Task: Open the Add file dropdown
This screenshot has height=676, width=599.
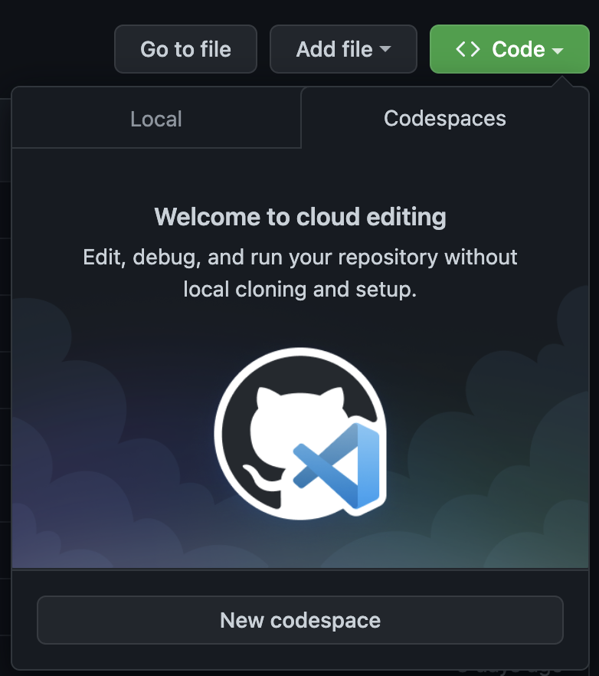Action: pyautogui.click(x=342, y=49)
